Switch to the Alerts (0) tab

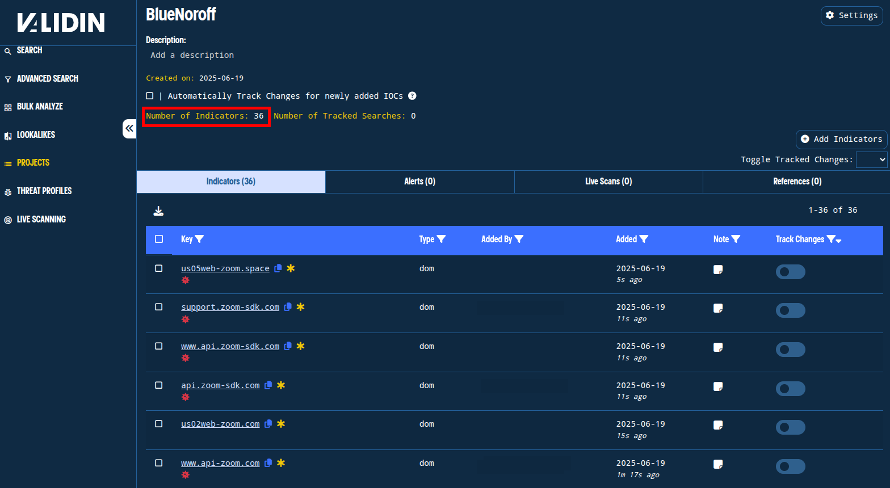tap(420, 182)
